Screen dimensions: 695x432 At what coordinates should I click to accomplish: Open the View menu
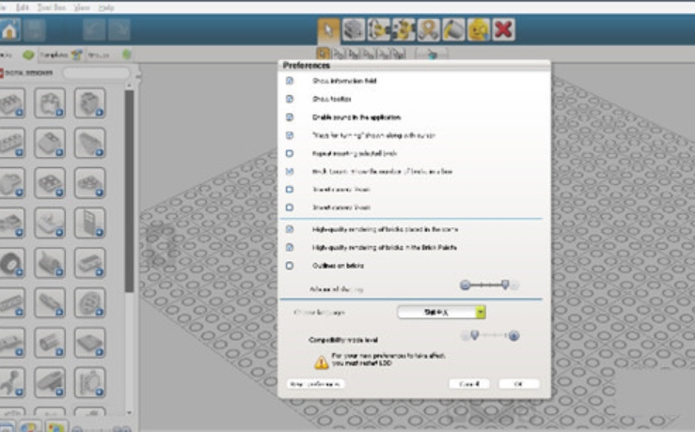[82, 8]
